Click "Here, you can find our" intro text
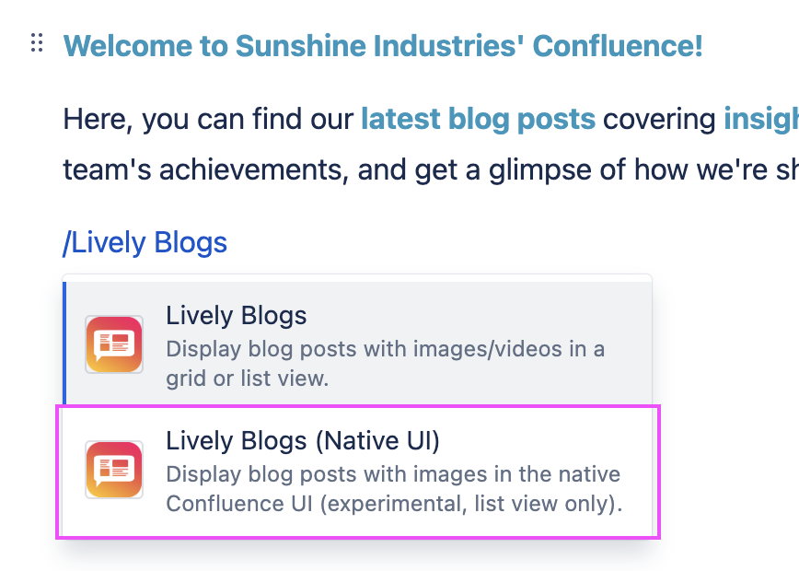The width and height of the screenshot is (799, 571). [208, 119]
